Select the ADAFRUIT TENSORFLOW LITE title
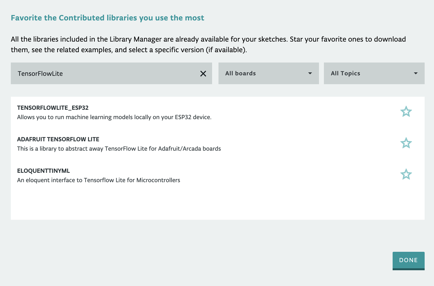This screenshot has width=434, height=286. pyautogui.click(x=58, y=139)
